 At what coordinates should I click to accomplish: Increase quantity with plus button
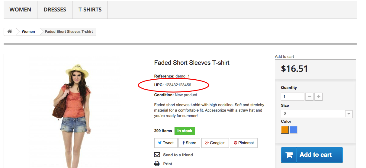[318, 97]
